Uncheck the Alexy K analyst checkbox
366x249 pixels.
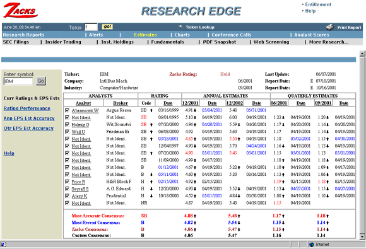[68, 196]
